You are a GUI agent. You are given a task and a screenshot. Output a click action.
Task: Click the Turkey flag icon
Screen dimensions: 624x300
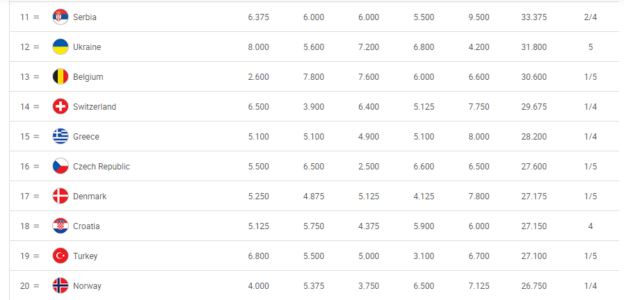click(61, 256)
